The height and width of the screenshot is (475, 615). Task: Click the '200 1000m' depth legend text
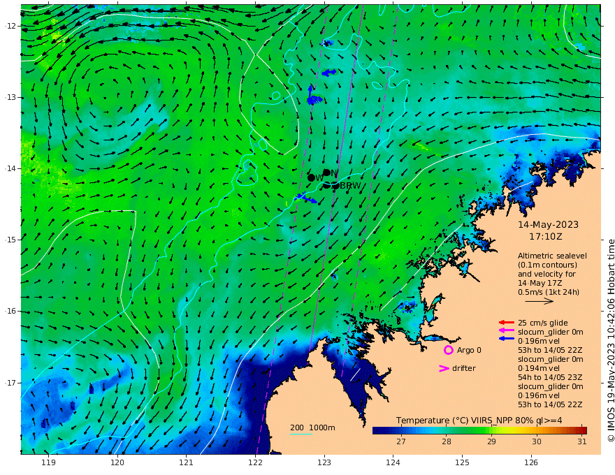point(312,427)
